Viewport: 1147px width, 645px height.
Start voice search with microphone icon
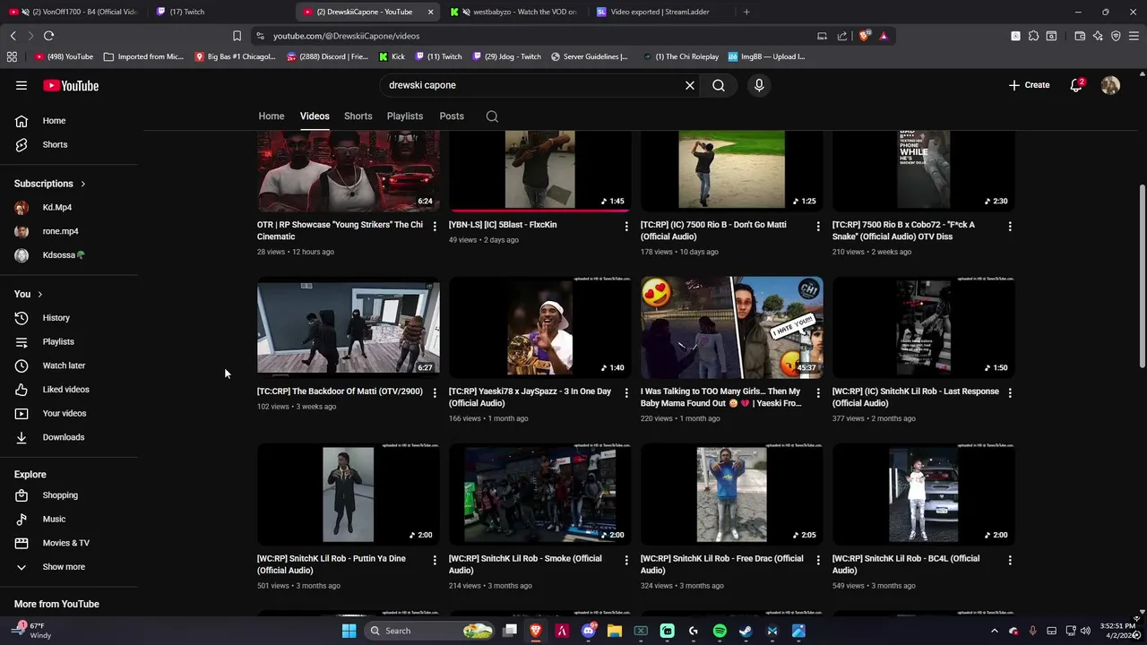(x=759, y=85)
